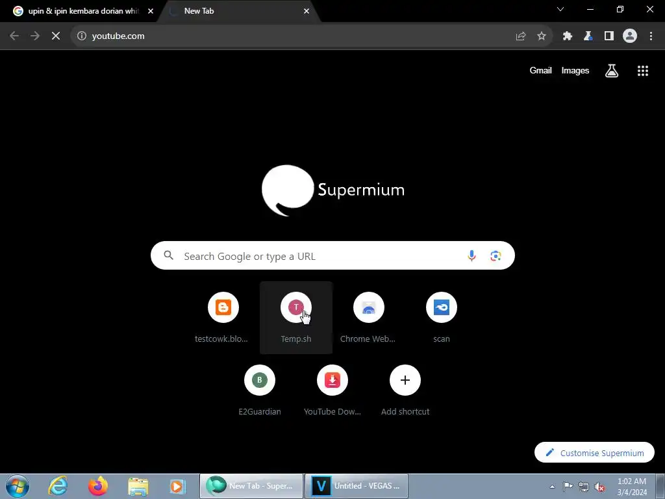Switch to the New Tab - Super... taskbar window
Viewport: 665px width, 499px height.
251,486
